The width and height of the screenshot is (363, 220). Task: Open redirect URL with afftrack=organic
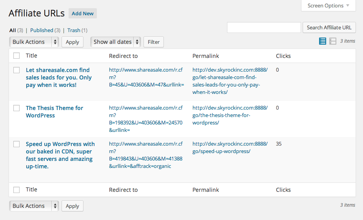tap(146, 155)
